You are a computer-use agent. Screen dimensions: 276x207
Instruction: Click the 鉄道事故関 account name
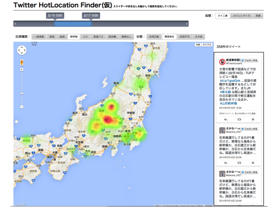[233, 60]
